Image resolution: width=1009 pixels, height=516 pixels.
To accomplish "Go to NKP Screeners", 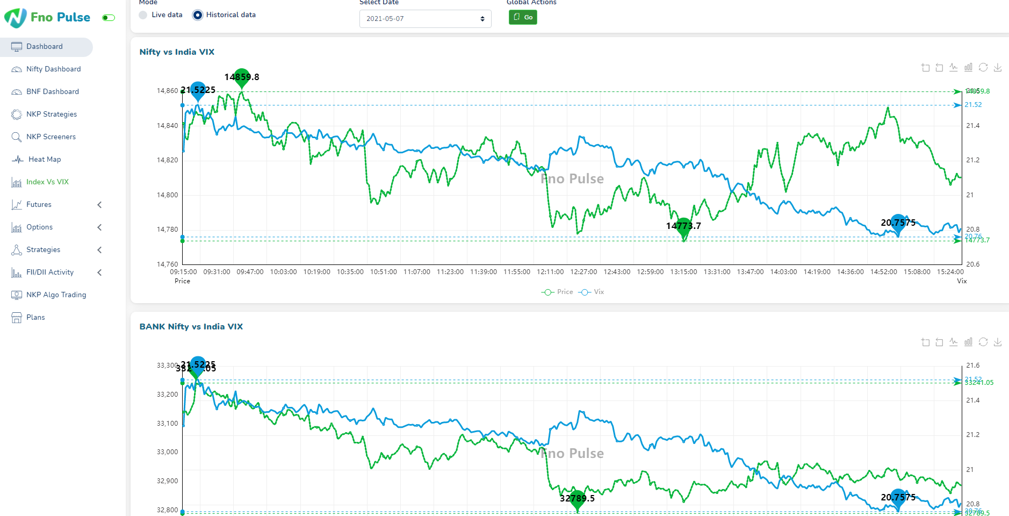I will 51,137.
